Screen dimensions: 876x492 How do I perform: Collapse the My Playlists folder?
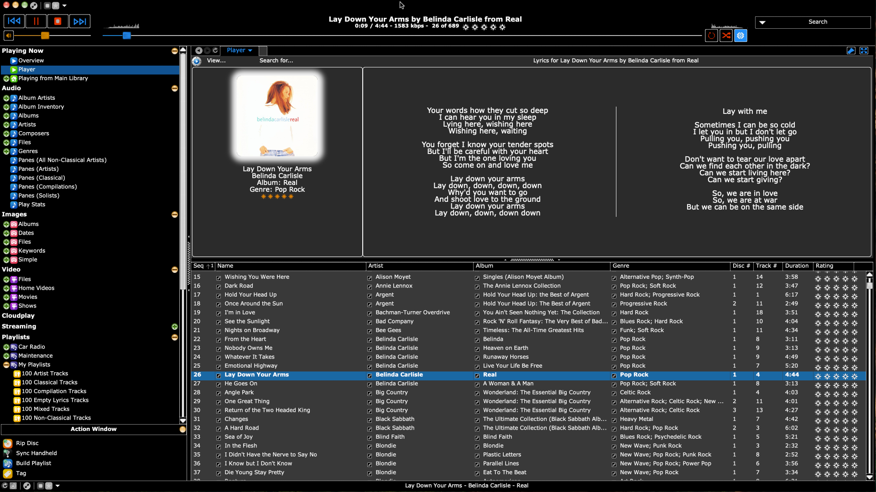(6, 365)
